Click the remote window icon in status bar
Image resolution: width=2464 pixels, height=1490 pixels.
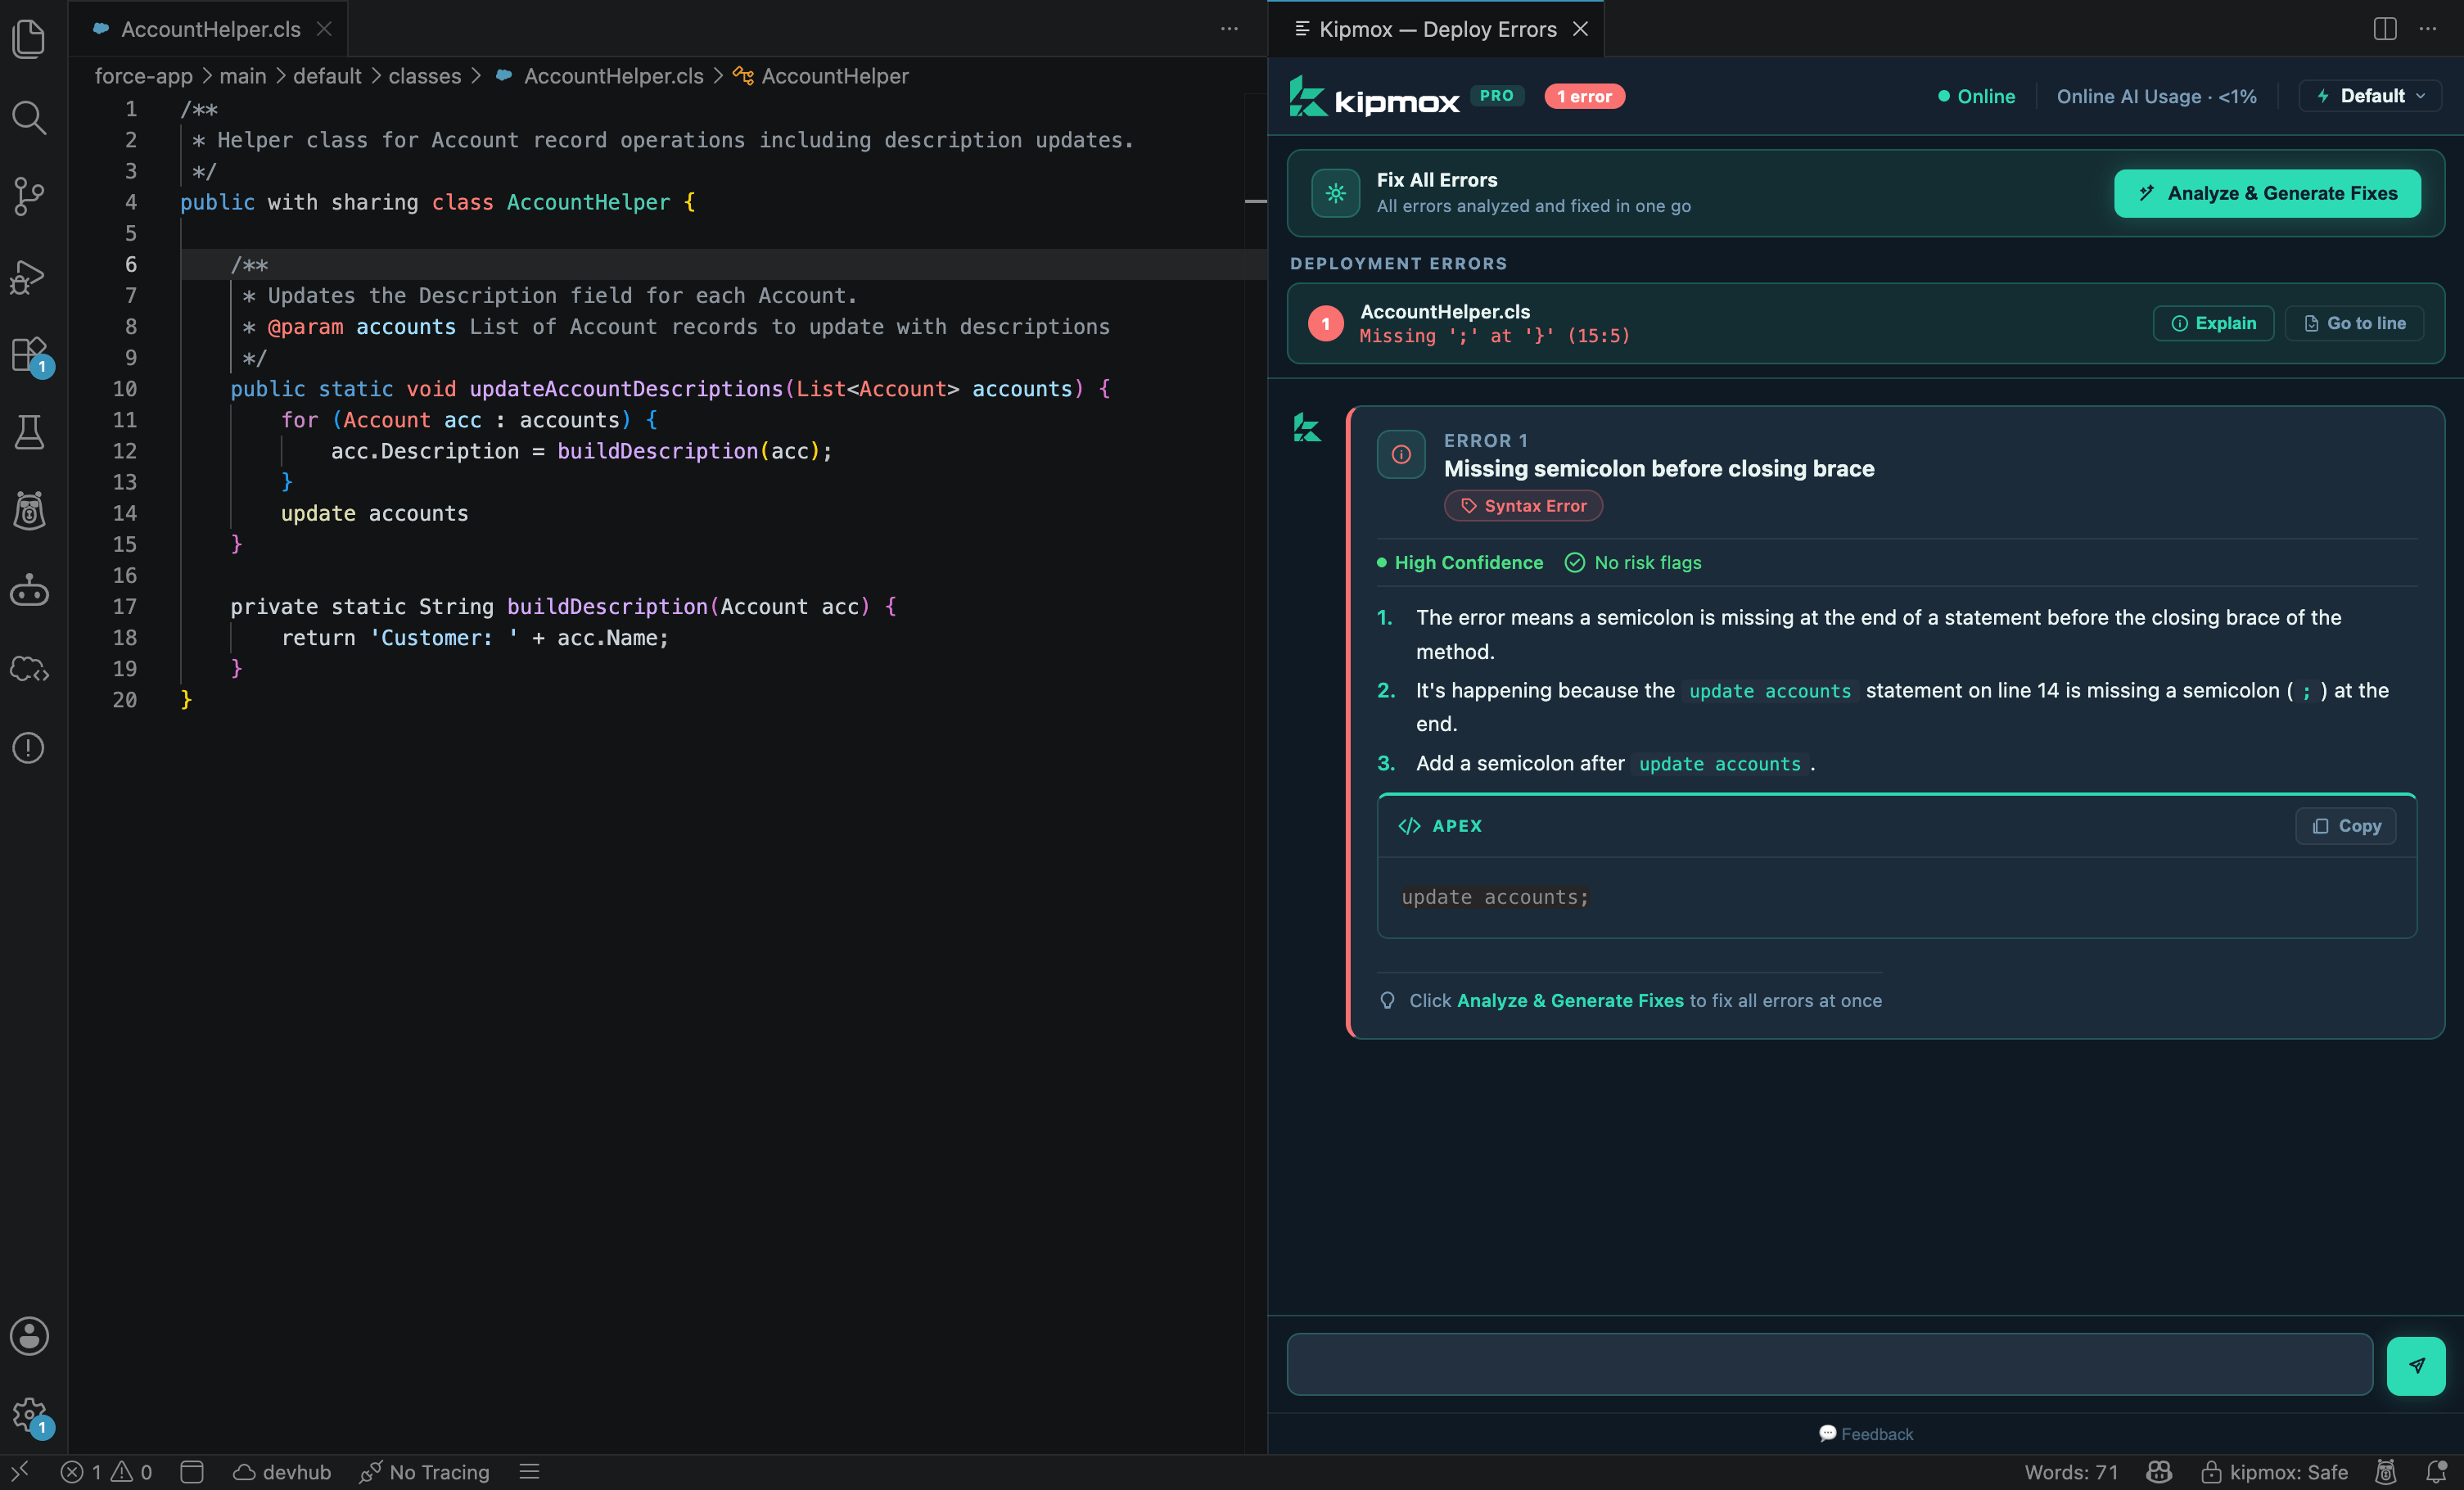pos(20,1471)
